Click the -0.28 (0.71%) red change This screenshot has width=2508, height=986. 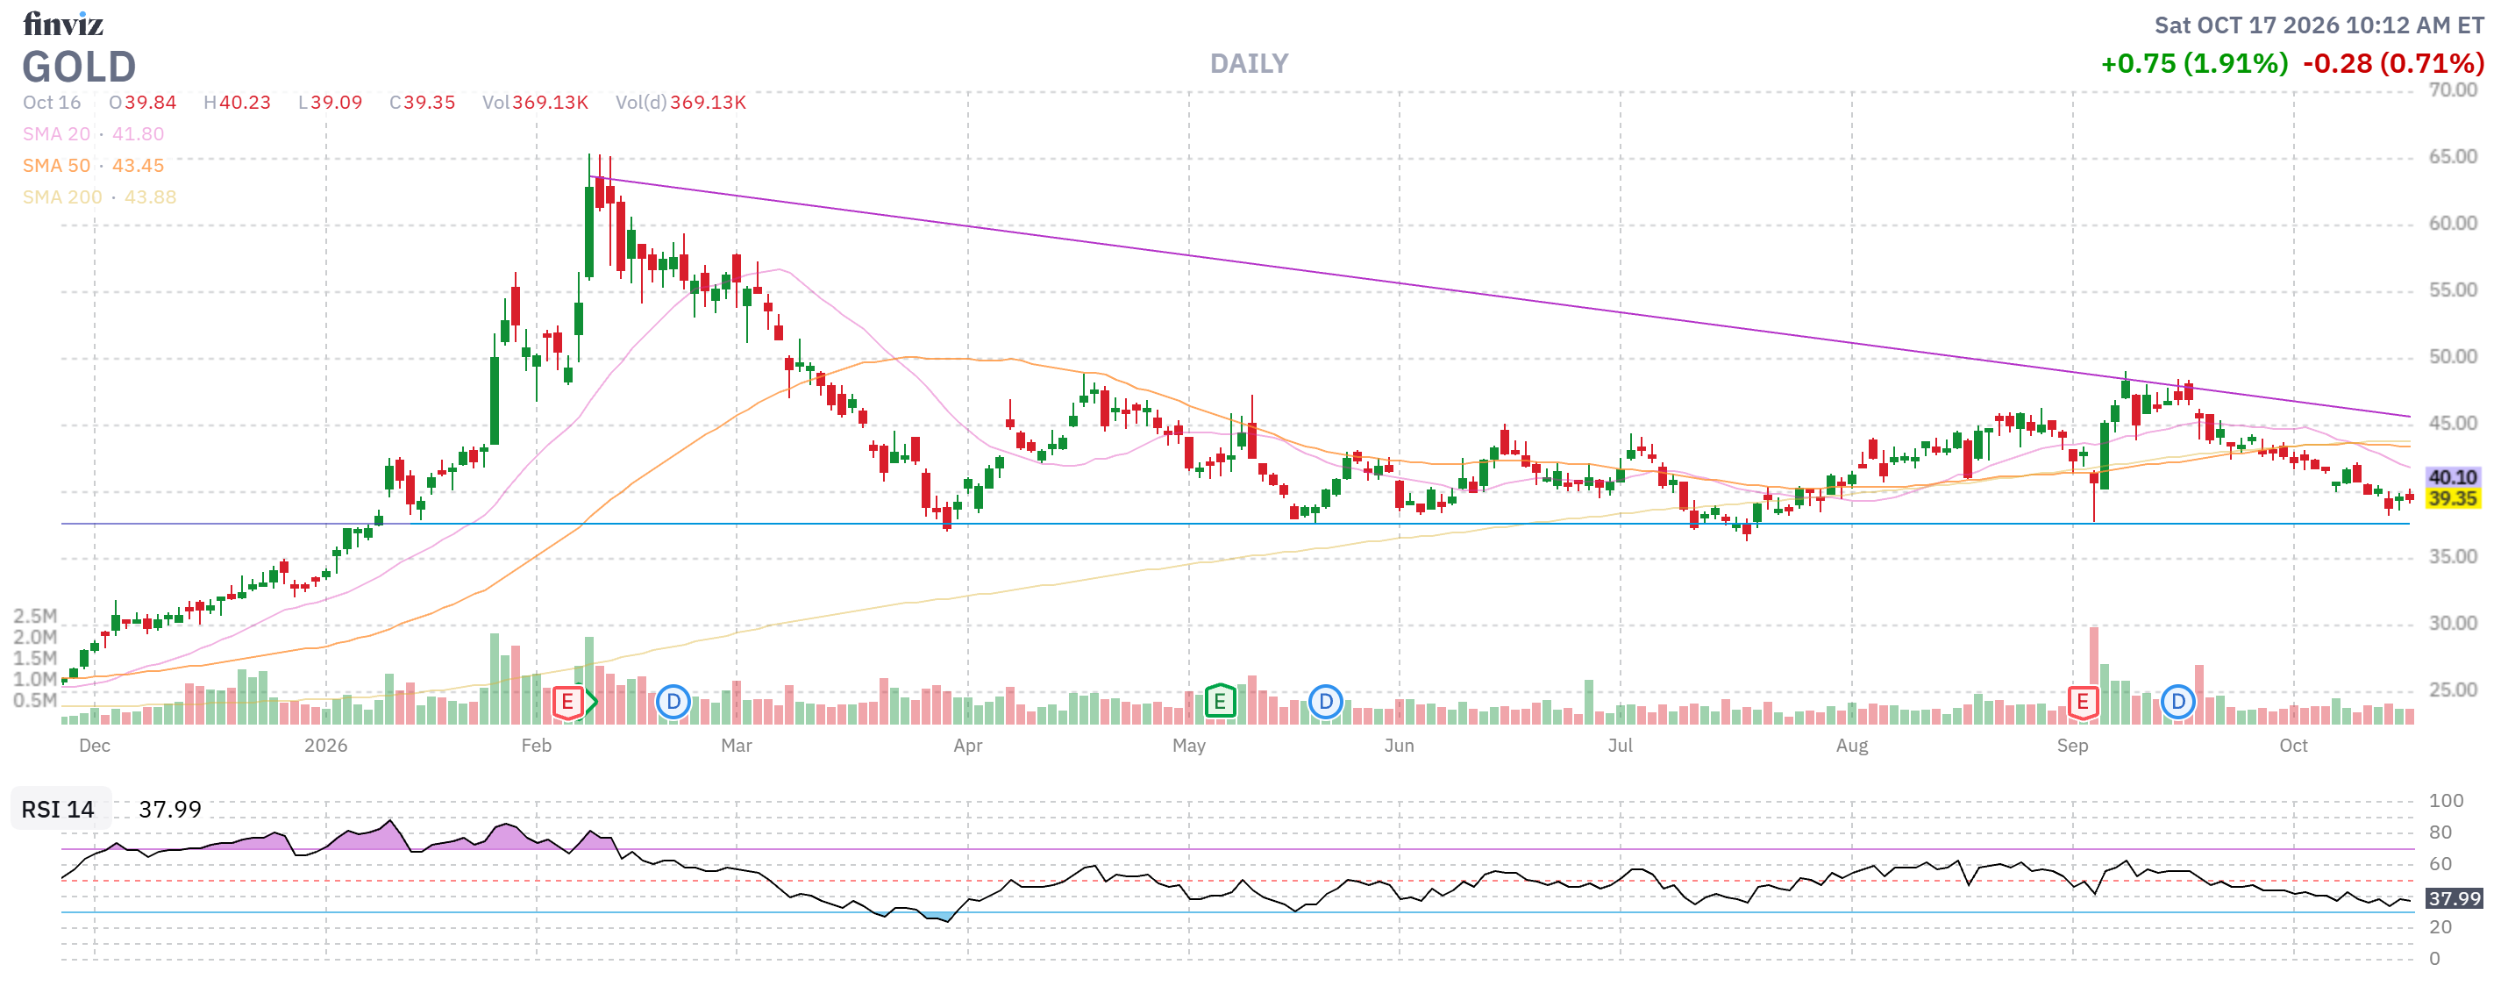coord(2393,64)
